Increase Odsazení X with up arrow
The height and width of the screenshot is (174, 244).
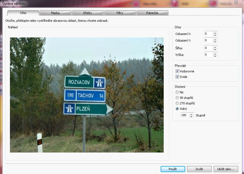coord(215,32)
